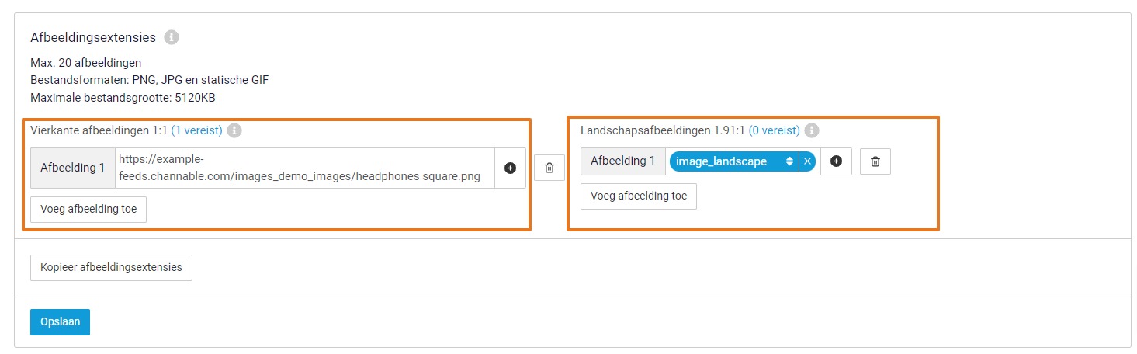Click info icon beside Afbeeldingsextensies heading
Image resolution: width=1137 pixels, height=354 pixels.
pos(172,37)
